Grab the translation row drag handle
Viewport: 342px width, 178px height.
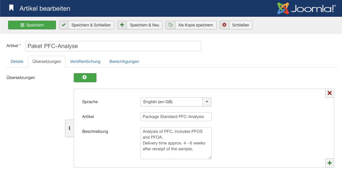[x=69, y=128]
